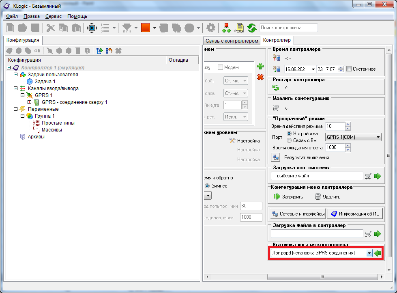Screen dimensions: 397x293
Task: Open the pppd log selection dropdown
Action: [369, 253]
